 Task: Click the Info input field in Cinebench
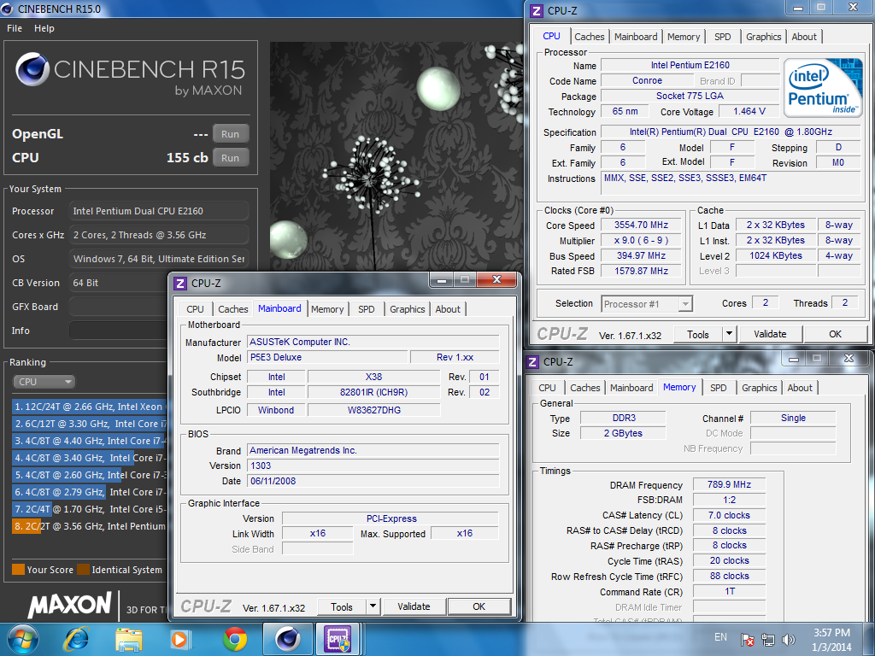[120, 331]
